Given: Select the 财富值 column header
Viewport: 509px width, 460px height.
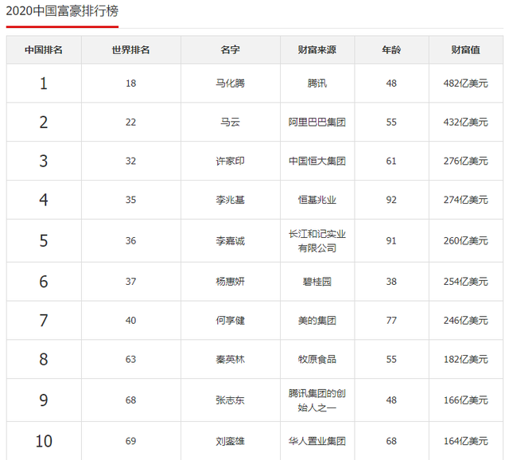Looking at the screenshot, I should point(466,49).
